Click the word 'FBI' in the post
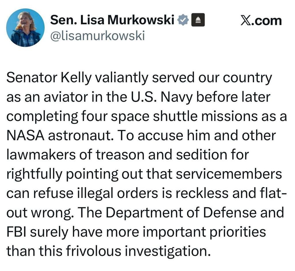 tap(16, 232)
